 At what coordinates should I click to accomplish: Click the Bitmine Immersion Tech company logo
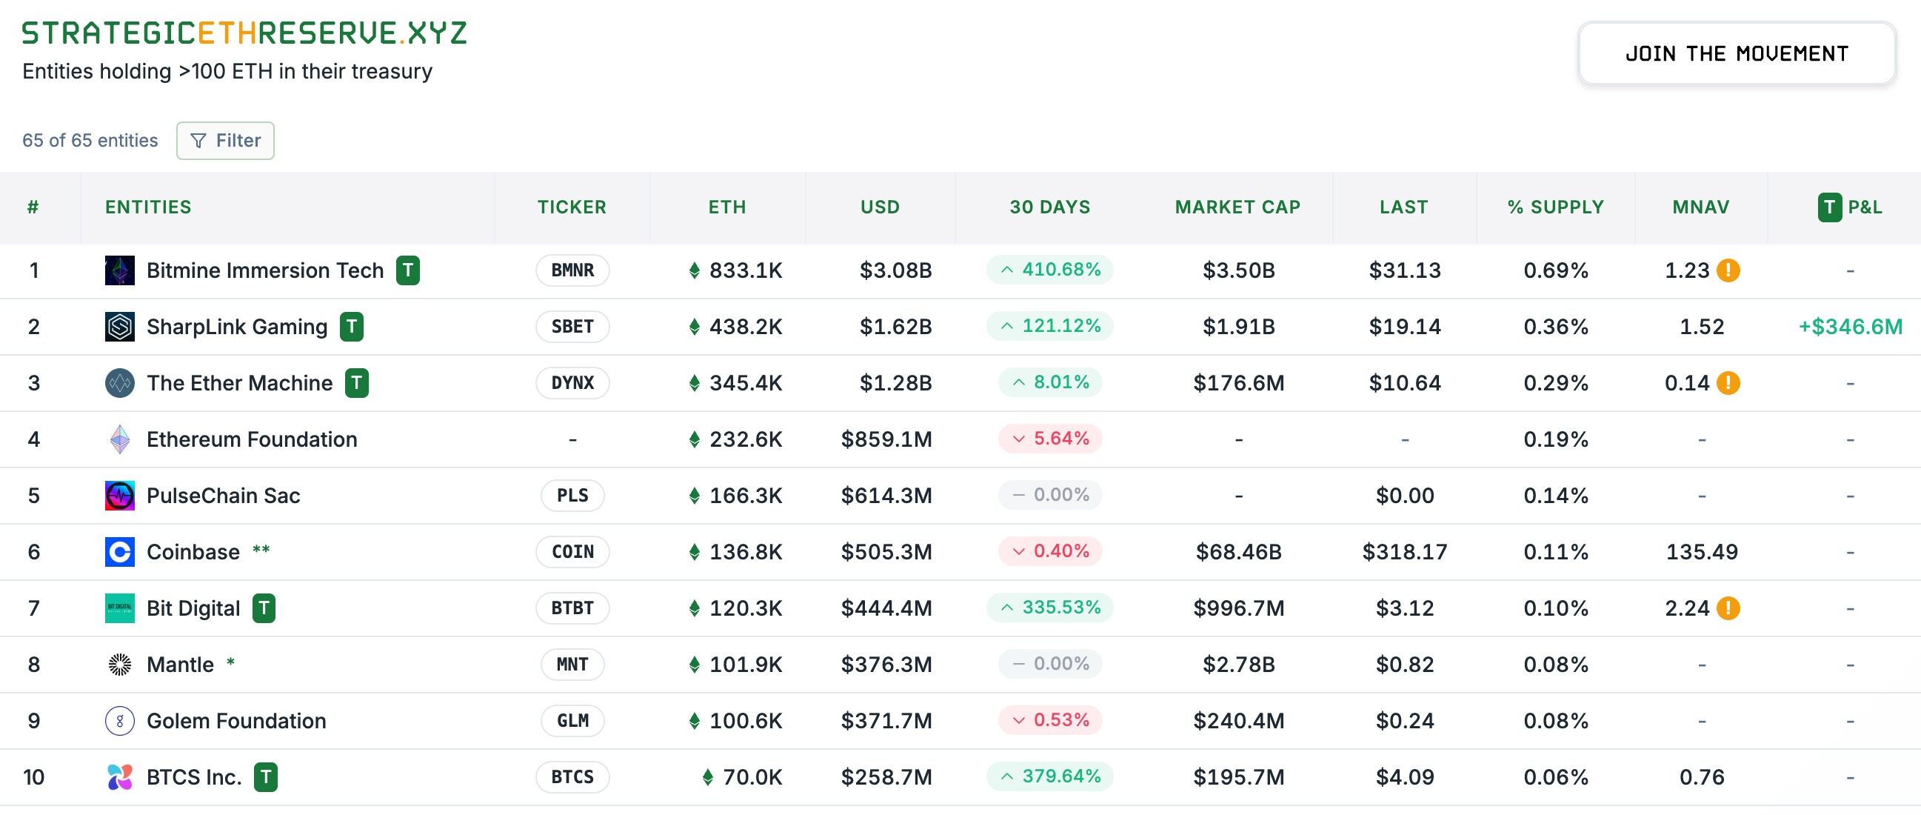click(119, 270)
